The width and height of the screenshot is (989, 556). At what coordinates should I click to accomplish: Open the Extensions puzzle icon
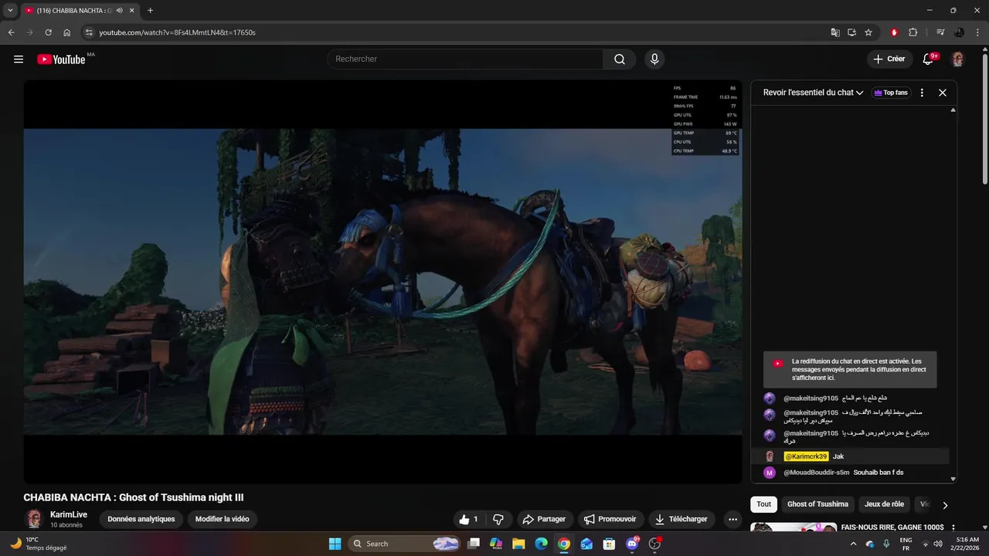pos(913,32)
